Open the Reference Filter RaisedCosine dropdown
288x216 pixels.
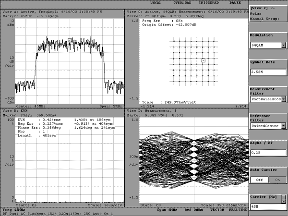pyautogui.click(x=284, y=126)
